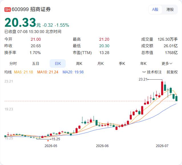
Task: Click the 15.25 low-price callout on chart
Action: click(56, 139)
